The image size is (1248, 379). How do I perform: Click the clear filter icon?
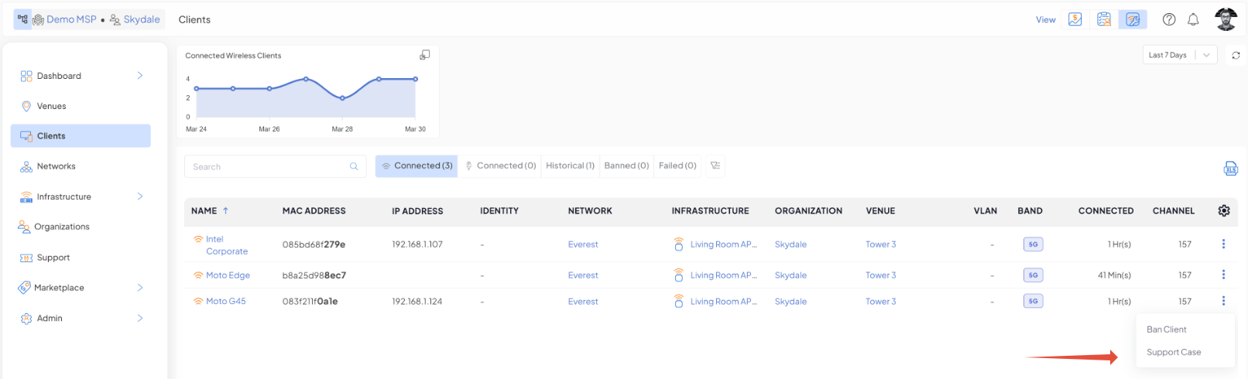pos(715,166)
